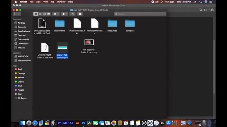Viewport: 227px width, 127px height.
Task: Click the Share button in Finder toolbar
Action: coord(72,14)
